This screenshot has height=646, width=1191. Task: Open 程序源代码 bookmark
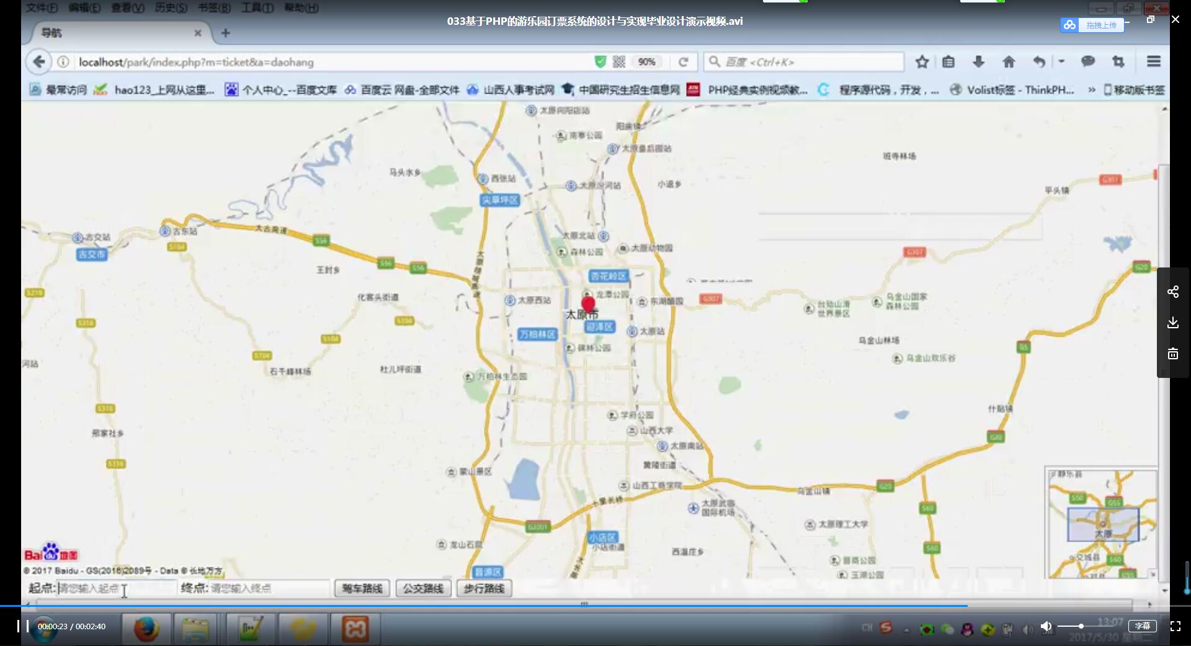point(878,90)
